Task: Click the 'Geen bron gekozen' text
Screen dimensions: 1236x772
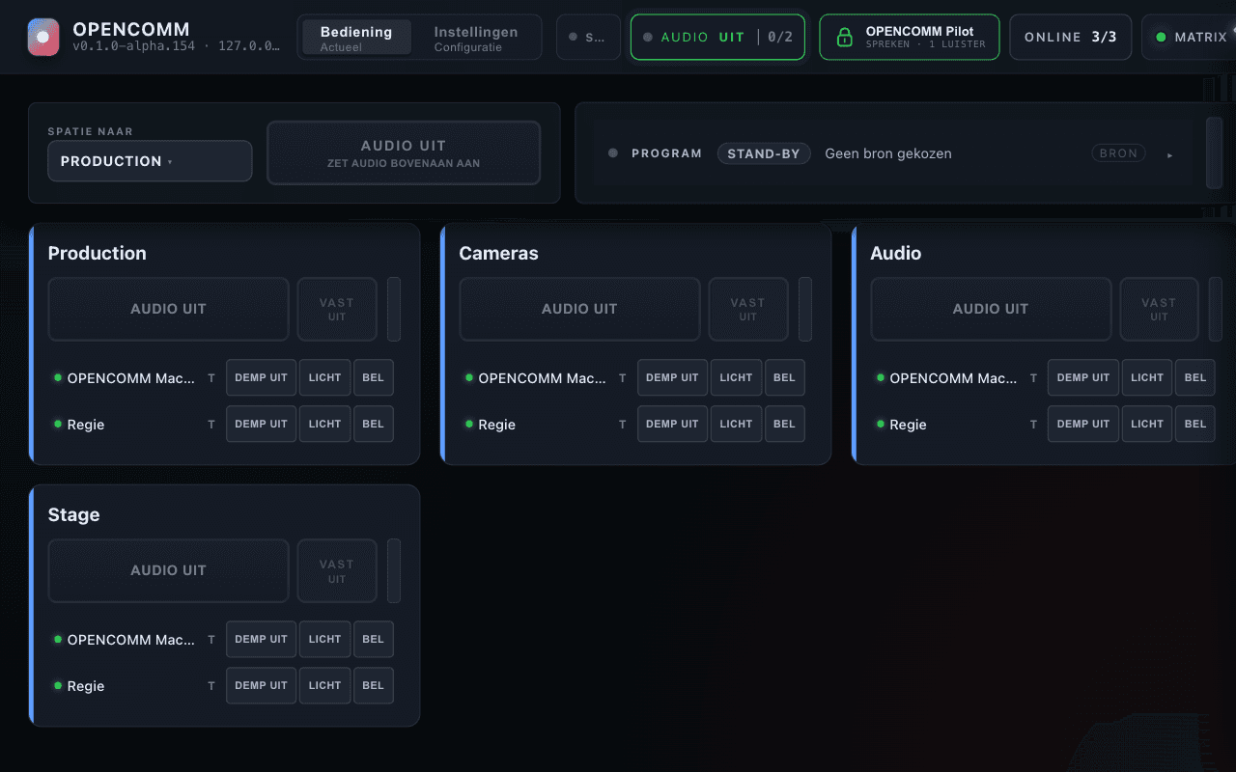Action: [x=888, y=153]
